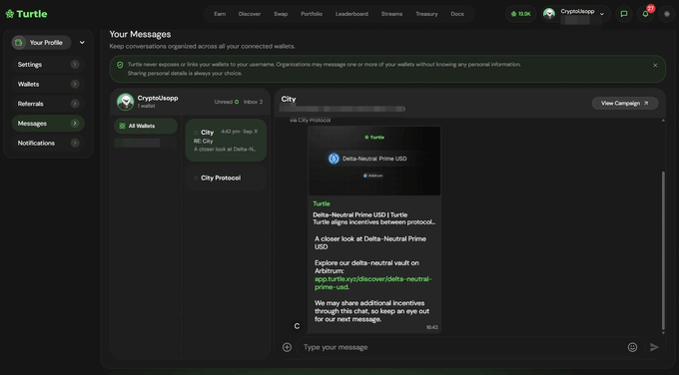View the Leaderboard page
This screenshot has height=375, width=679.
[x=351, y=14]
